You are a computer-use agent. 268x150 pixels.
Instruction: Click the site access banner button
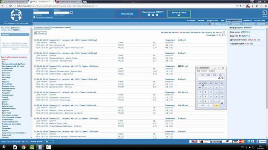click(179, 14)
